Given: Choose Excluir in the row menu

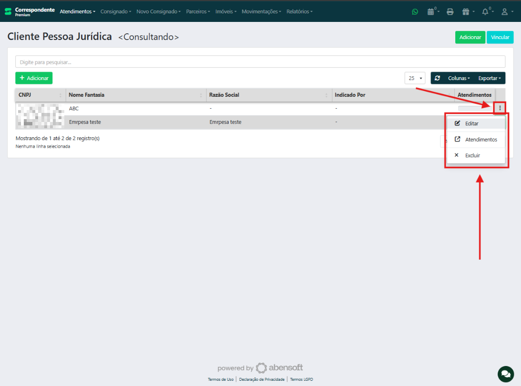Looking at the screenshot, I should (472, 155).
